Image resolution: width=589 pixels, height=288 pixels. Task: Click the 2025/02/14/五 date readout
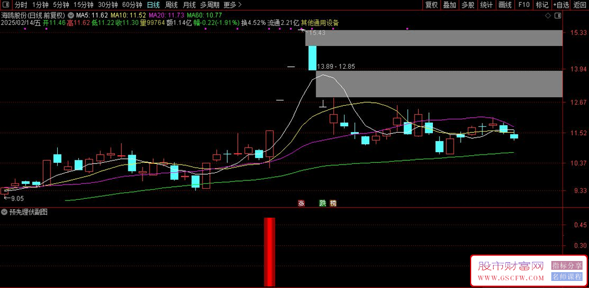click(x=21, y=22)
